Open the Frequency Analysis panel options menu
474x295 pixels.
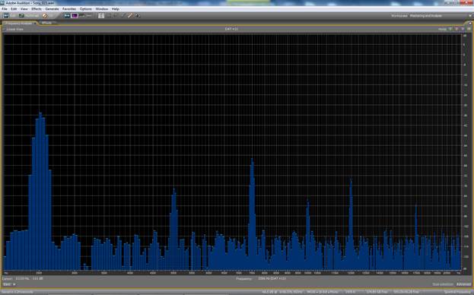click(x=470, y=24)
